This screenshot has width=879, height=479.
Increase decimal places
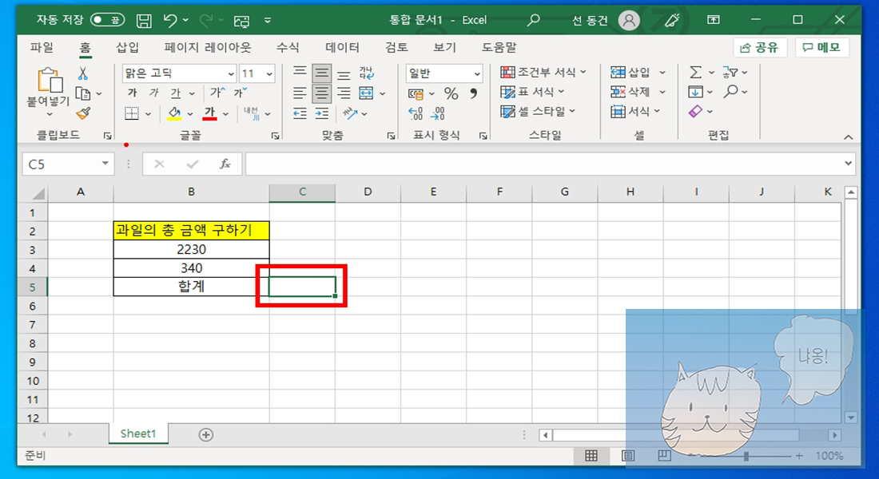[x=416, y=113]
